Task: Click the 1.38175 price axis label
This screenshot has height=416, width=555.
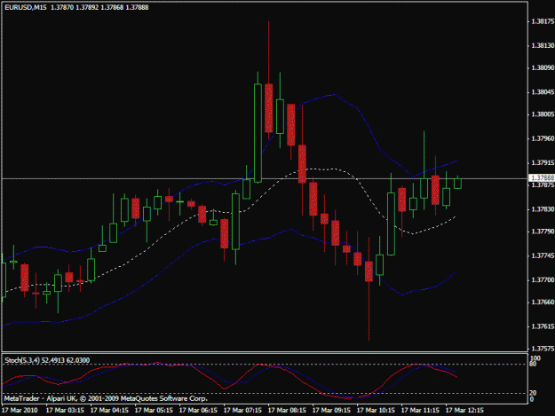Action: click(543, 21)
